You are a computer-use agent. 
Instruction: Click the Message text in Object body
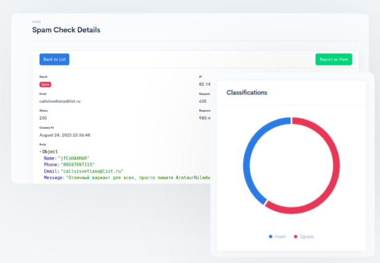click(x=136, y=178)
